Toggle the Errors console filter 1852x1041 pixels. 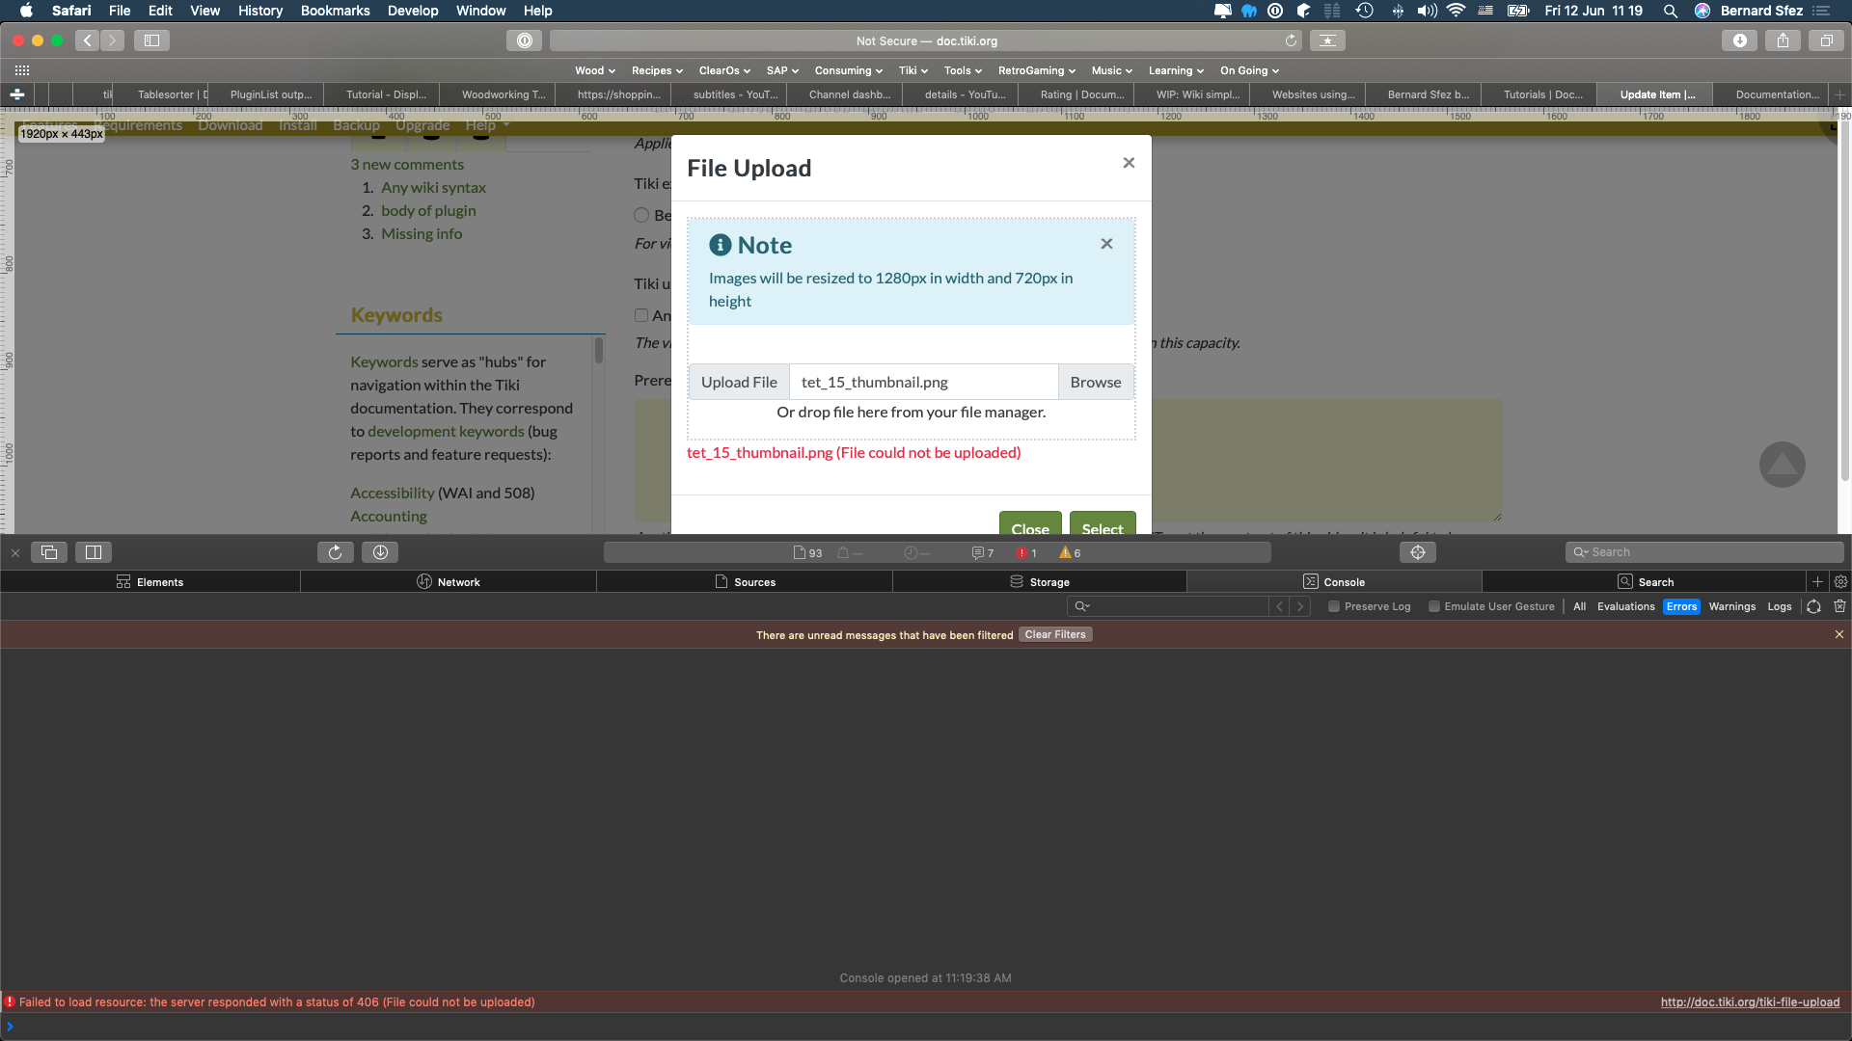pyautogui.click(x=1681, y=606)
